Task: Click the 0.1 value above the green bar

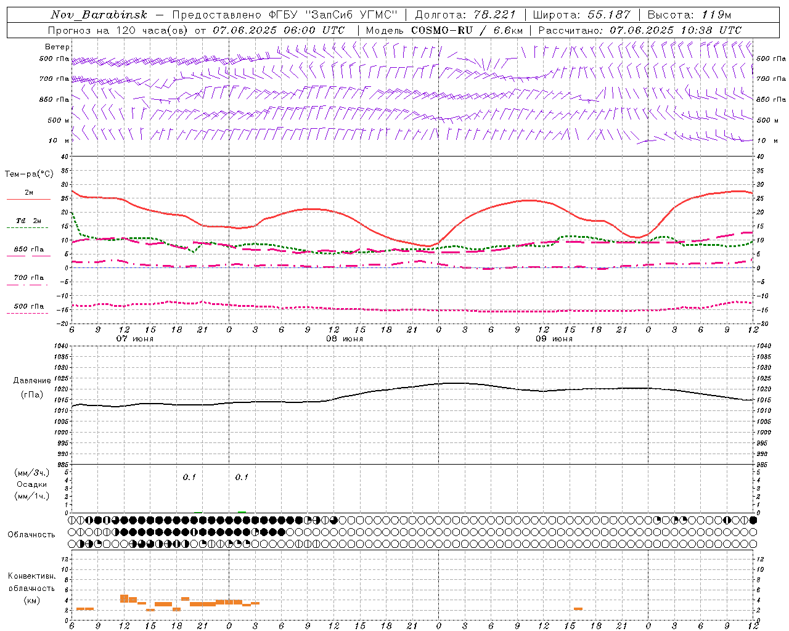Action: point(242,477)
